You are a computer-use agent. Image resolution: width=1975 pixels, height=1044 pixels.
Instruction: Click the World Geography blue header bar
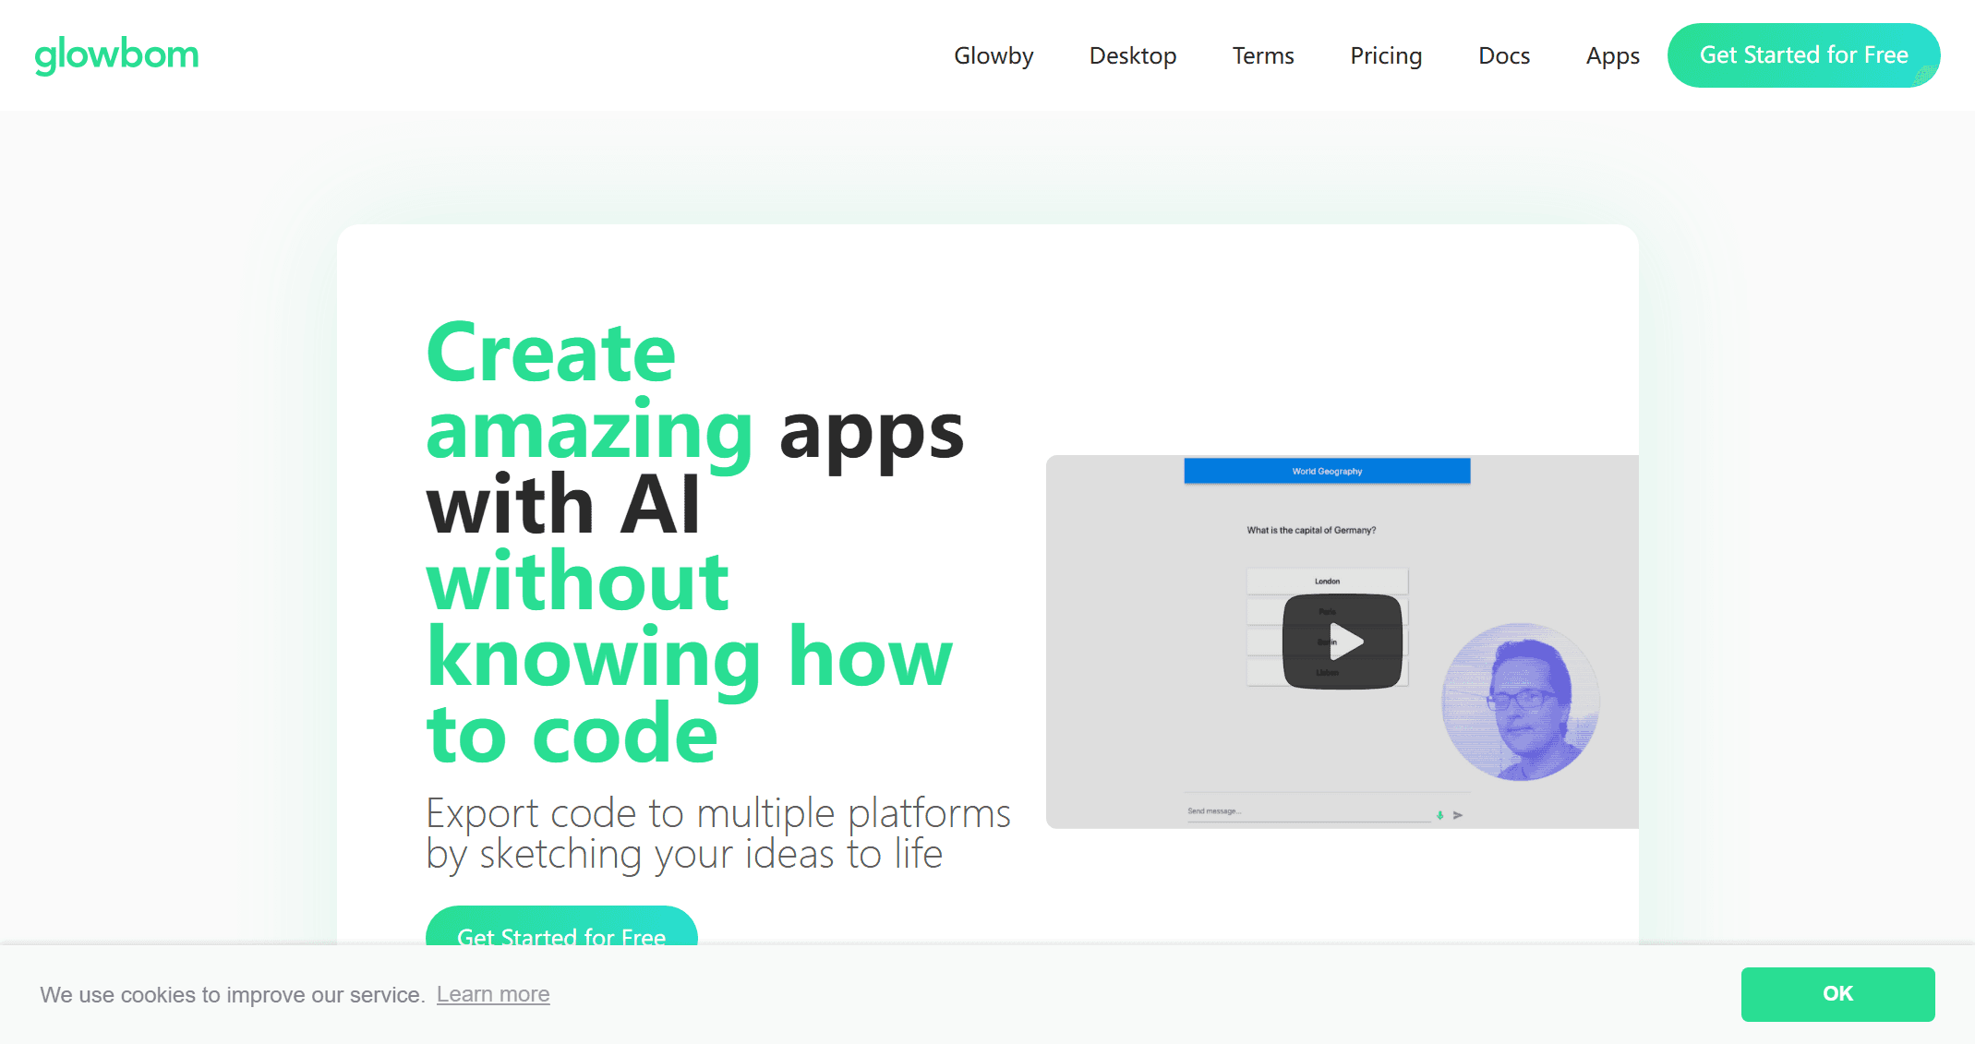coord(1327,471)
